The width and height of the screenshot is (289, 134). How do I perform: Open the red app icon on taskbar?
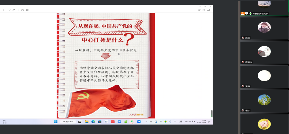click(x=113, y=122)
